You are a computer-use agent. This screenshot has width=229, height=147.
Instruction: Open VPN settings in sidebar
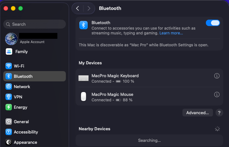pos(34,97)
